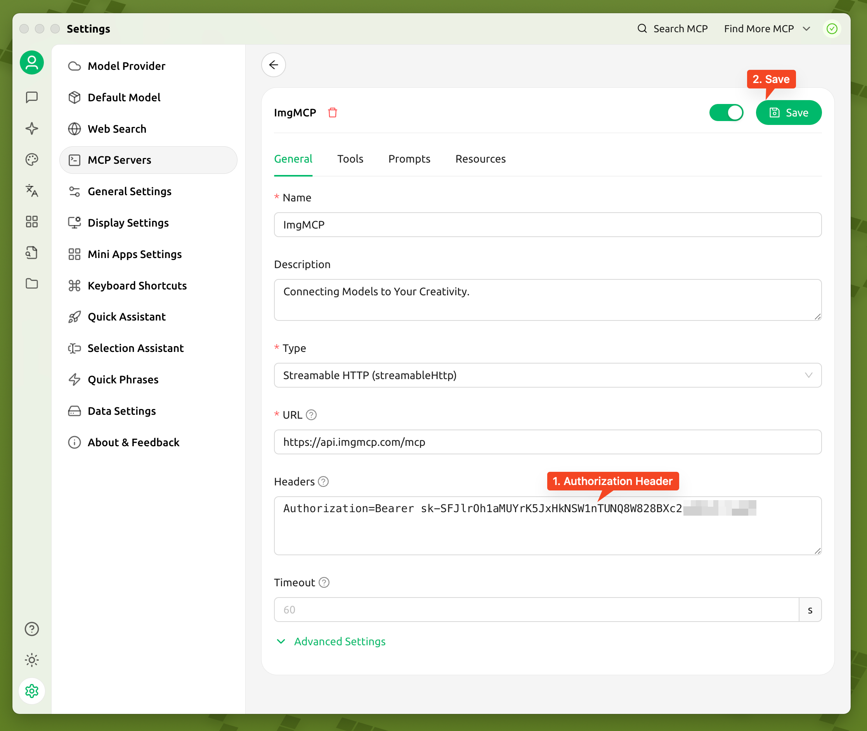Open help via the question mark icon
Viewport: 867px width, 731px height.
(31, 629)
